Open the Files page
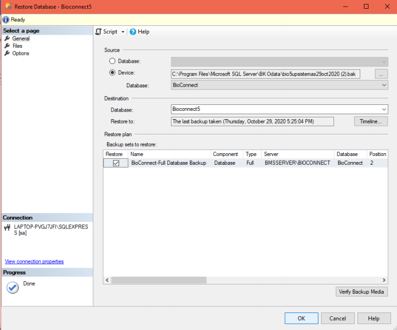This screenshot has width=397, height=330. (x=17, y=46)
